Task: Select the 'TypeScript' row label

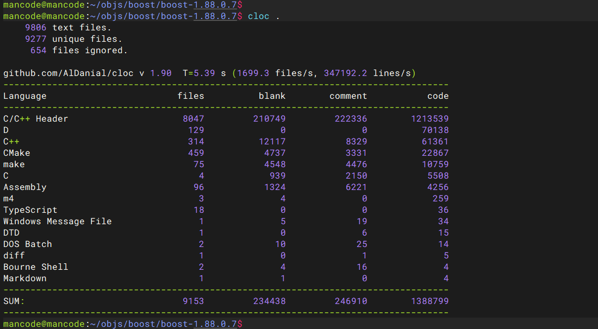Action: [30, 210]
